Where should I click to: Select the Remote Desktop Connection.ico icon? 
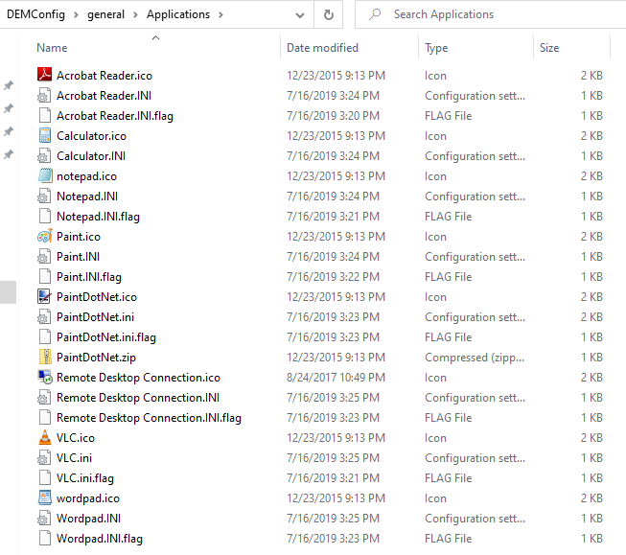44,378
